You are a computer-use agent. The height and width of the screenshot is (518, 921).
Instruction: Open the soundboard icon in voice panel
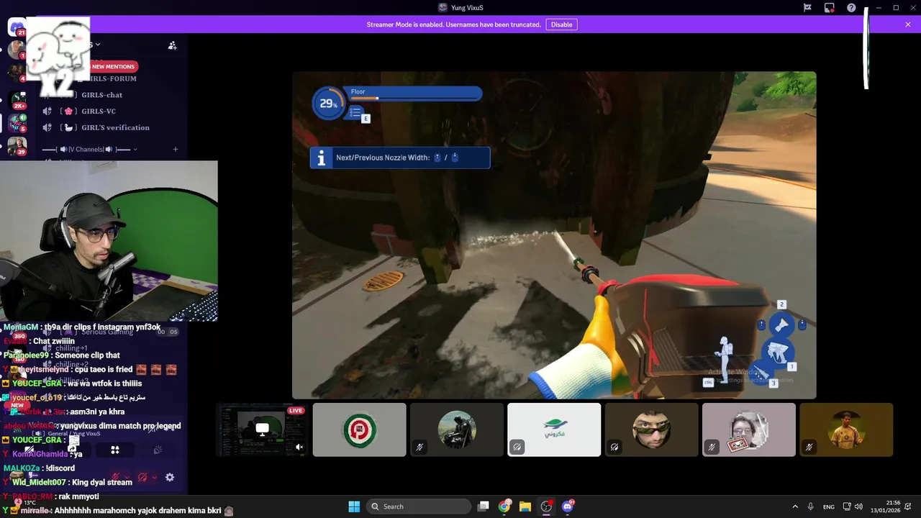coord(158,450)
